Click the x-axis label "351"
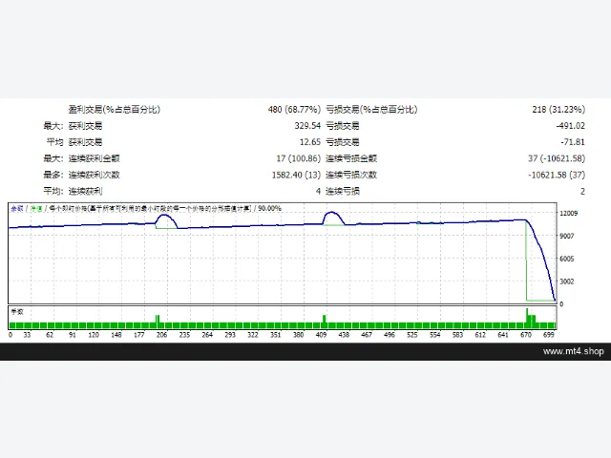Viewport: 611px width, 458px height. point(276,335)
